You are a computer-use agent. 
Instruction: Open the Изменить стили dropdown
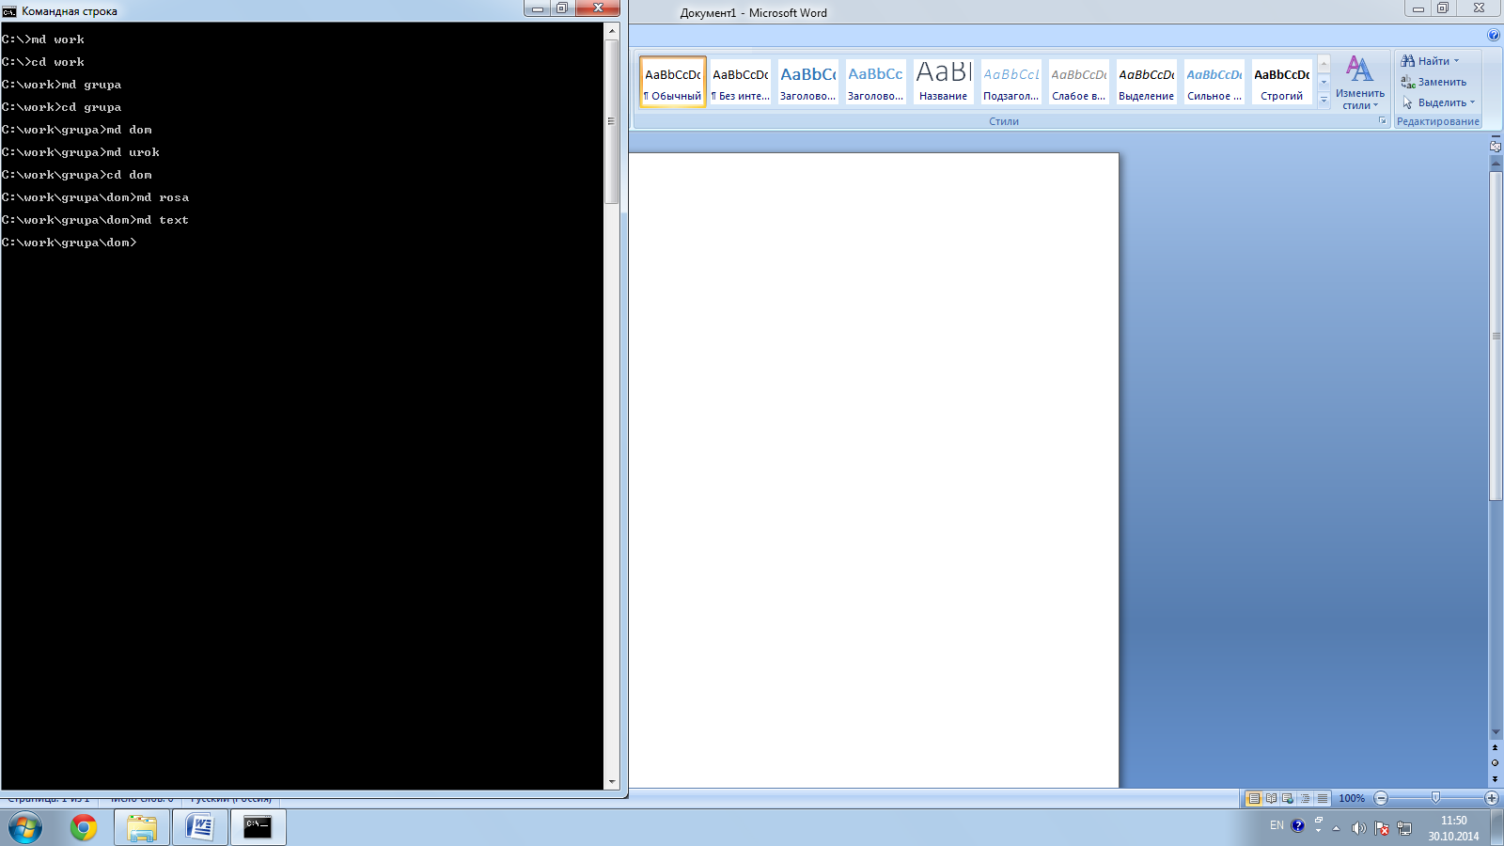(1359, 83)
